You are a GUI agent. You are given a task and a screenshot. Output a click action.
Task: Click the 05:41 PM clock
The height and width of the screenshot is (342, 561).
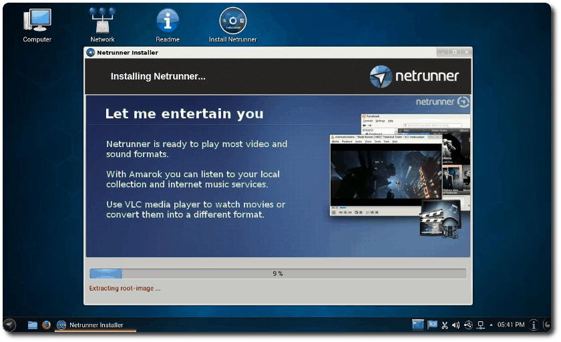511,325
